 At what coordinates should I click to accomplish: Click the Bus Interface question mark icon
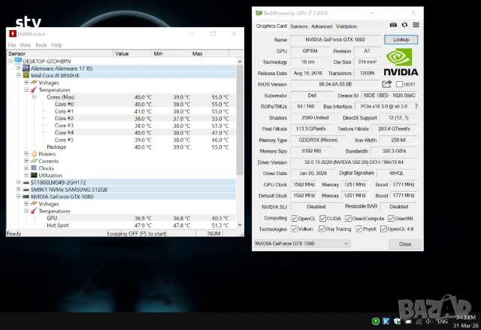tap(416, 107)
